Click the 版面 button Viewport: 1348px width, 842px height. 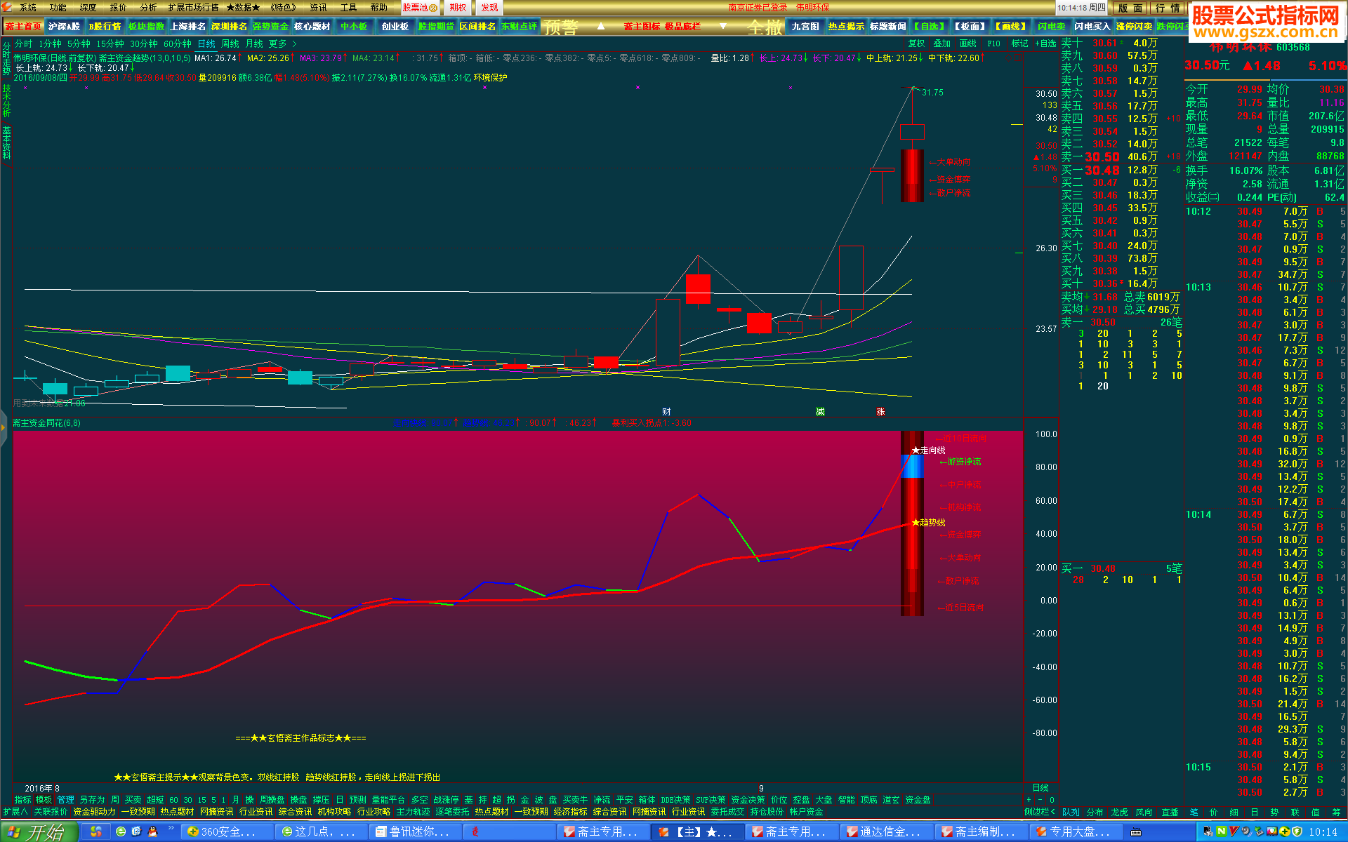tap(1130, 8)
